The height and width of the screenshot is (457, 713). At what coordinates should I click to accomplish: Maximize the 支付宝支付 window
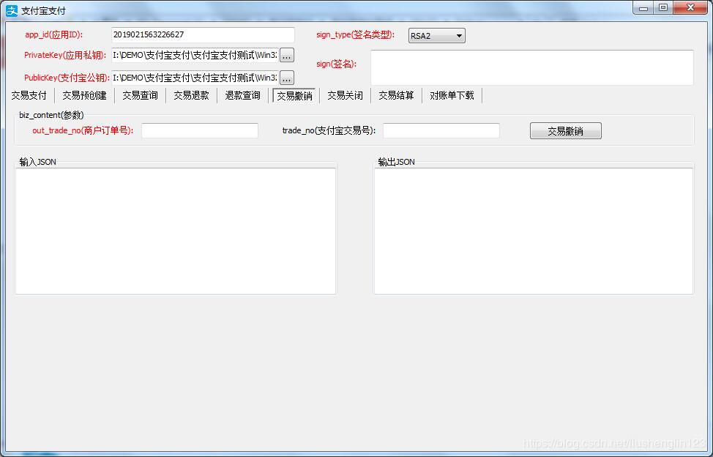pos(663,8)
